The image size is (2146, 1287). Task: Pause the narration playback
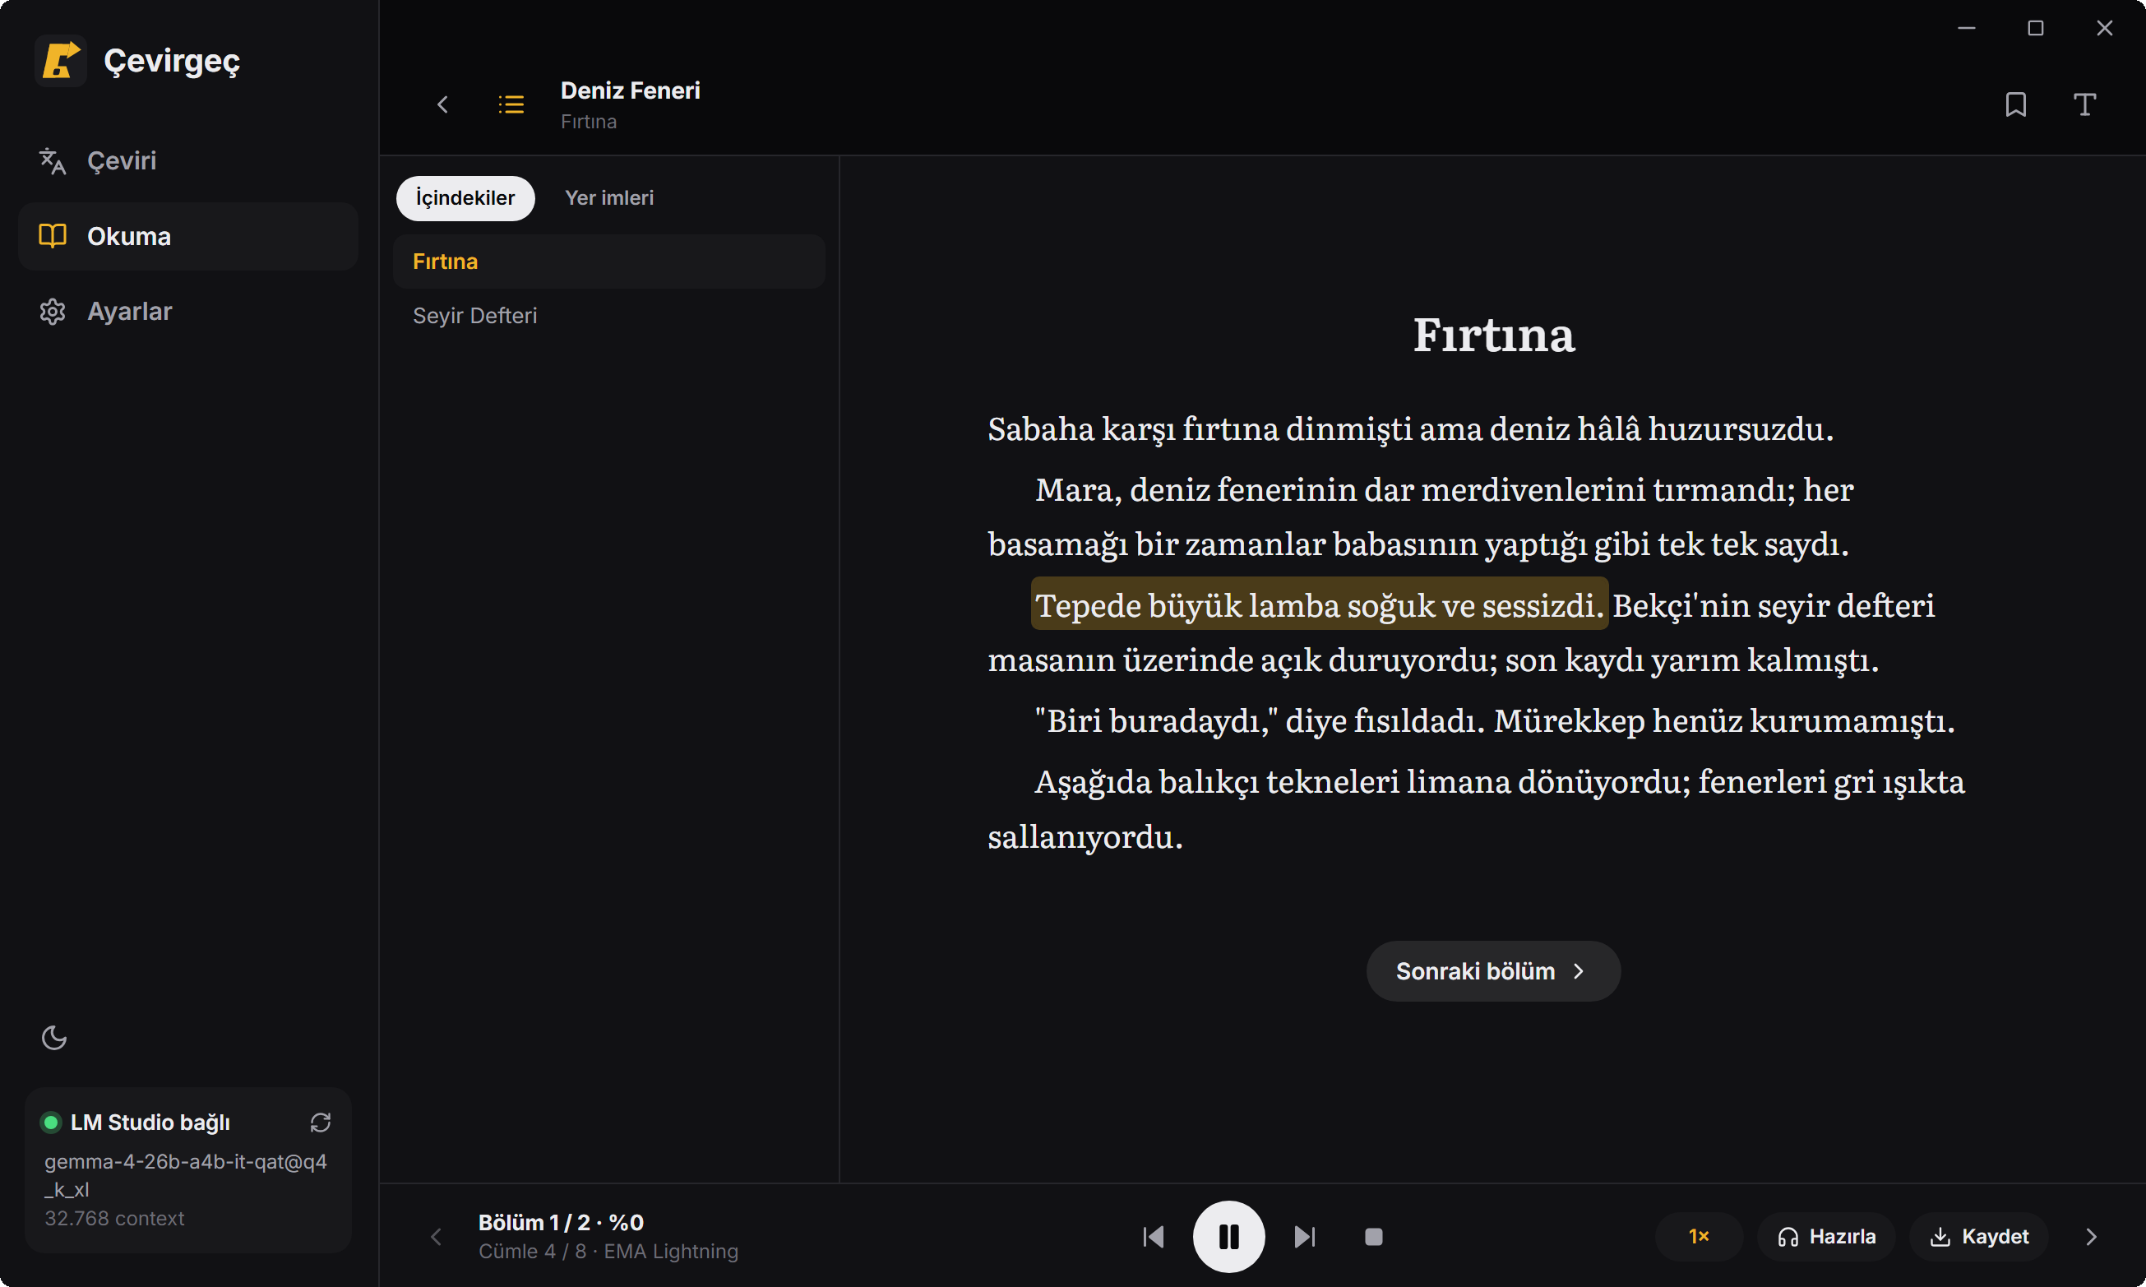point(1228,1237)
